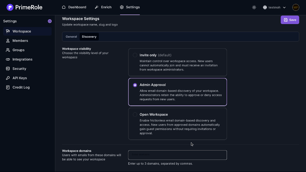Click the 'Workspace visibility' label
This screenshot has width=306, height=172.
click(76, 49)
